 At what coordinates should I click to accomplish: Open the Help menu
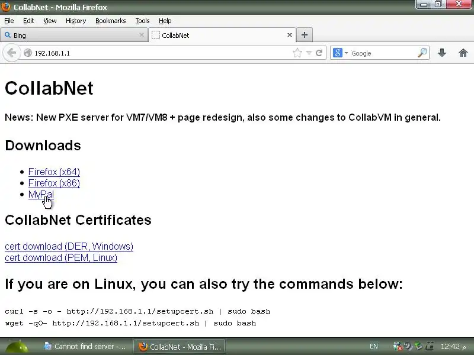(x=165, y=21)
